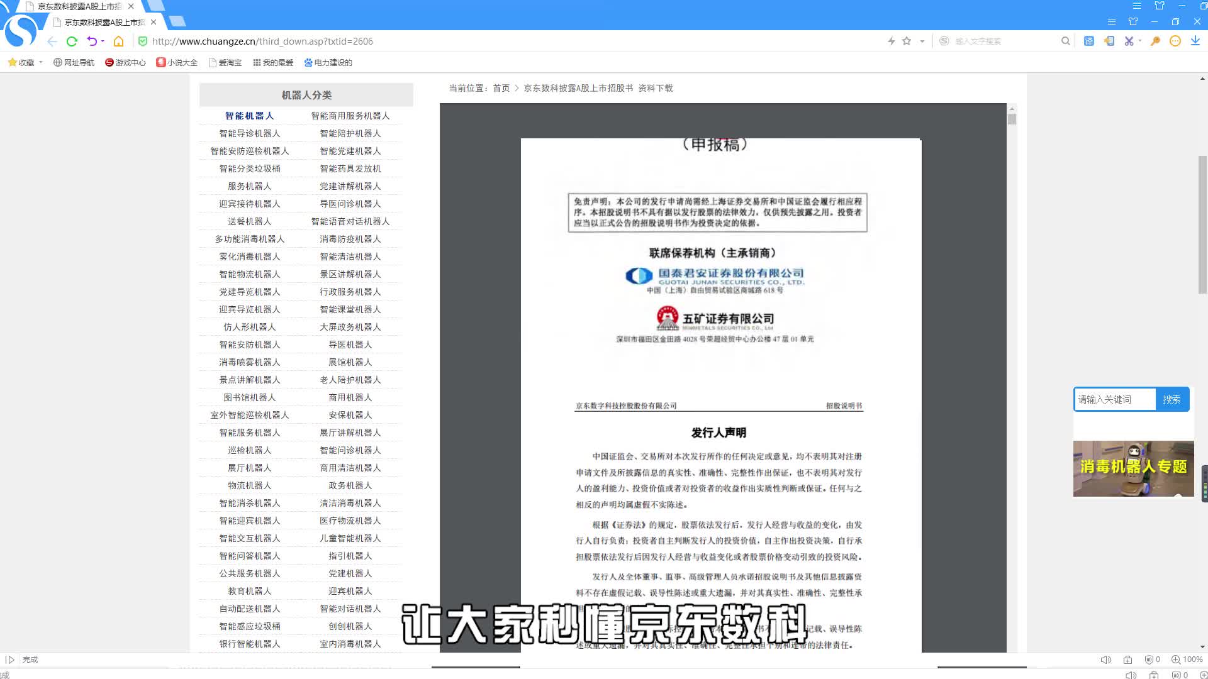Open 教育机器人 category
The image size is (1208, 679).
point(250,591)
